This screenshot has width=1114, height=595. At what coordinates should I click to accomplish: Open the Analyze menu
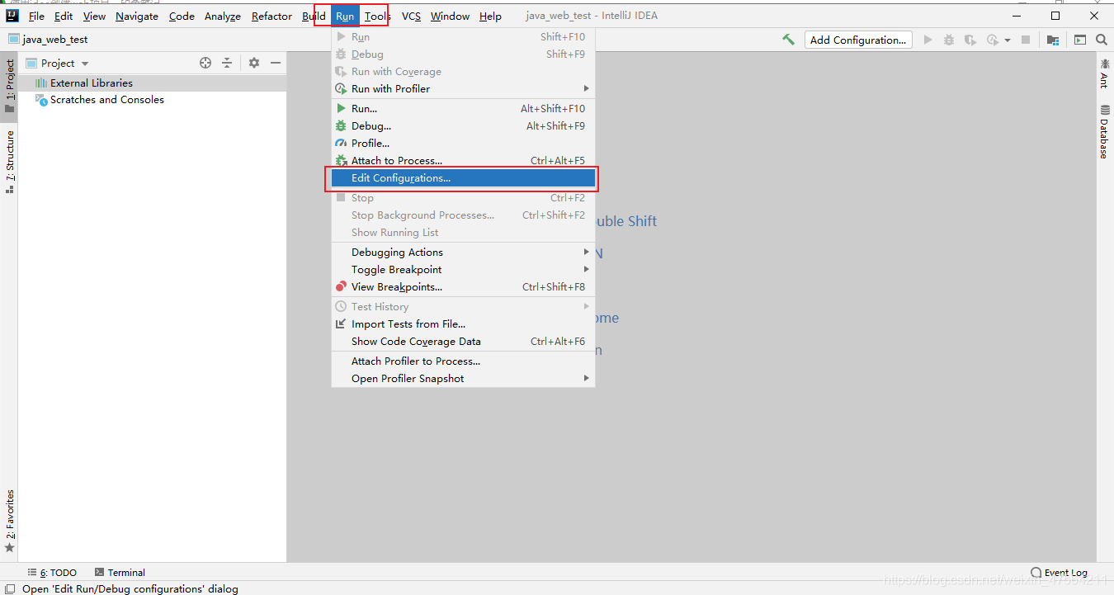[223, 16]
